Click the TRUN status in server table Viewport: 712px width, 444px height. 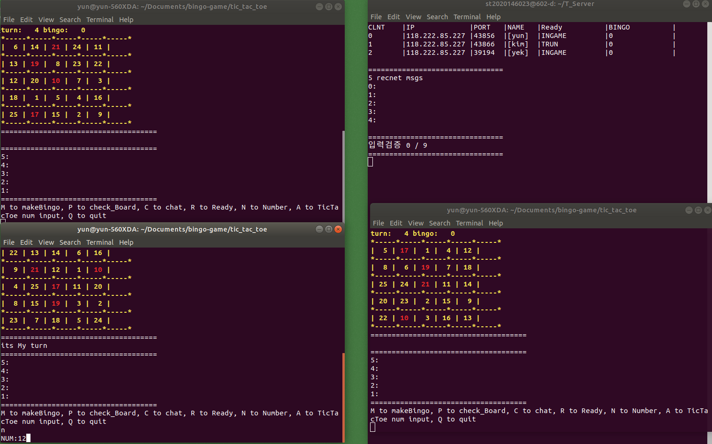[550, 44]
